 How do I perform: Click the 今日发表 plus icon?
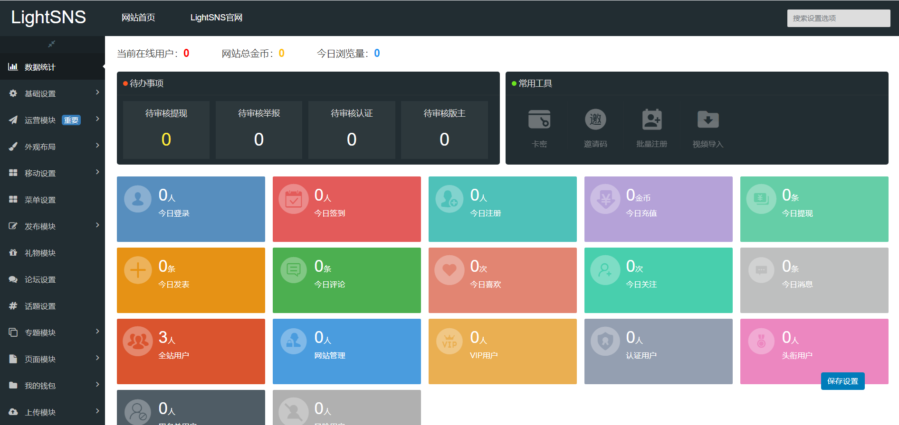[x=138, y=270]
